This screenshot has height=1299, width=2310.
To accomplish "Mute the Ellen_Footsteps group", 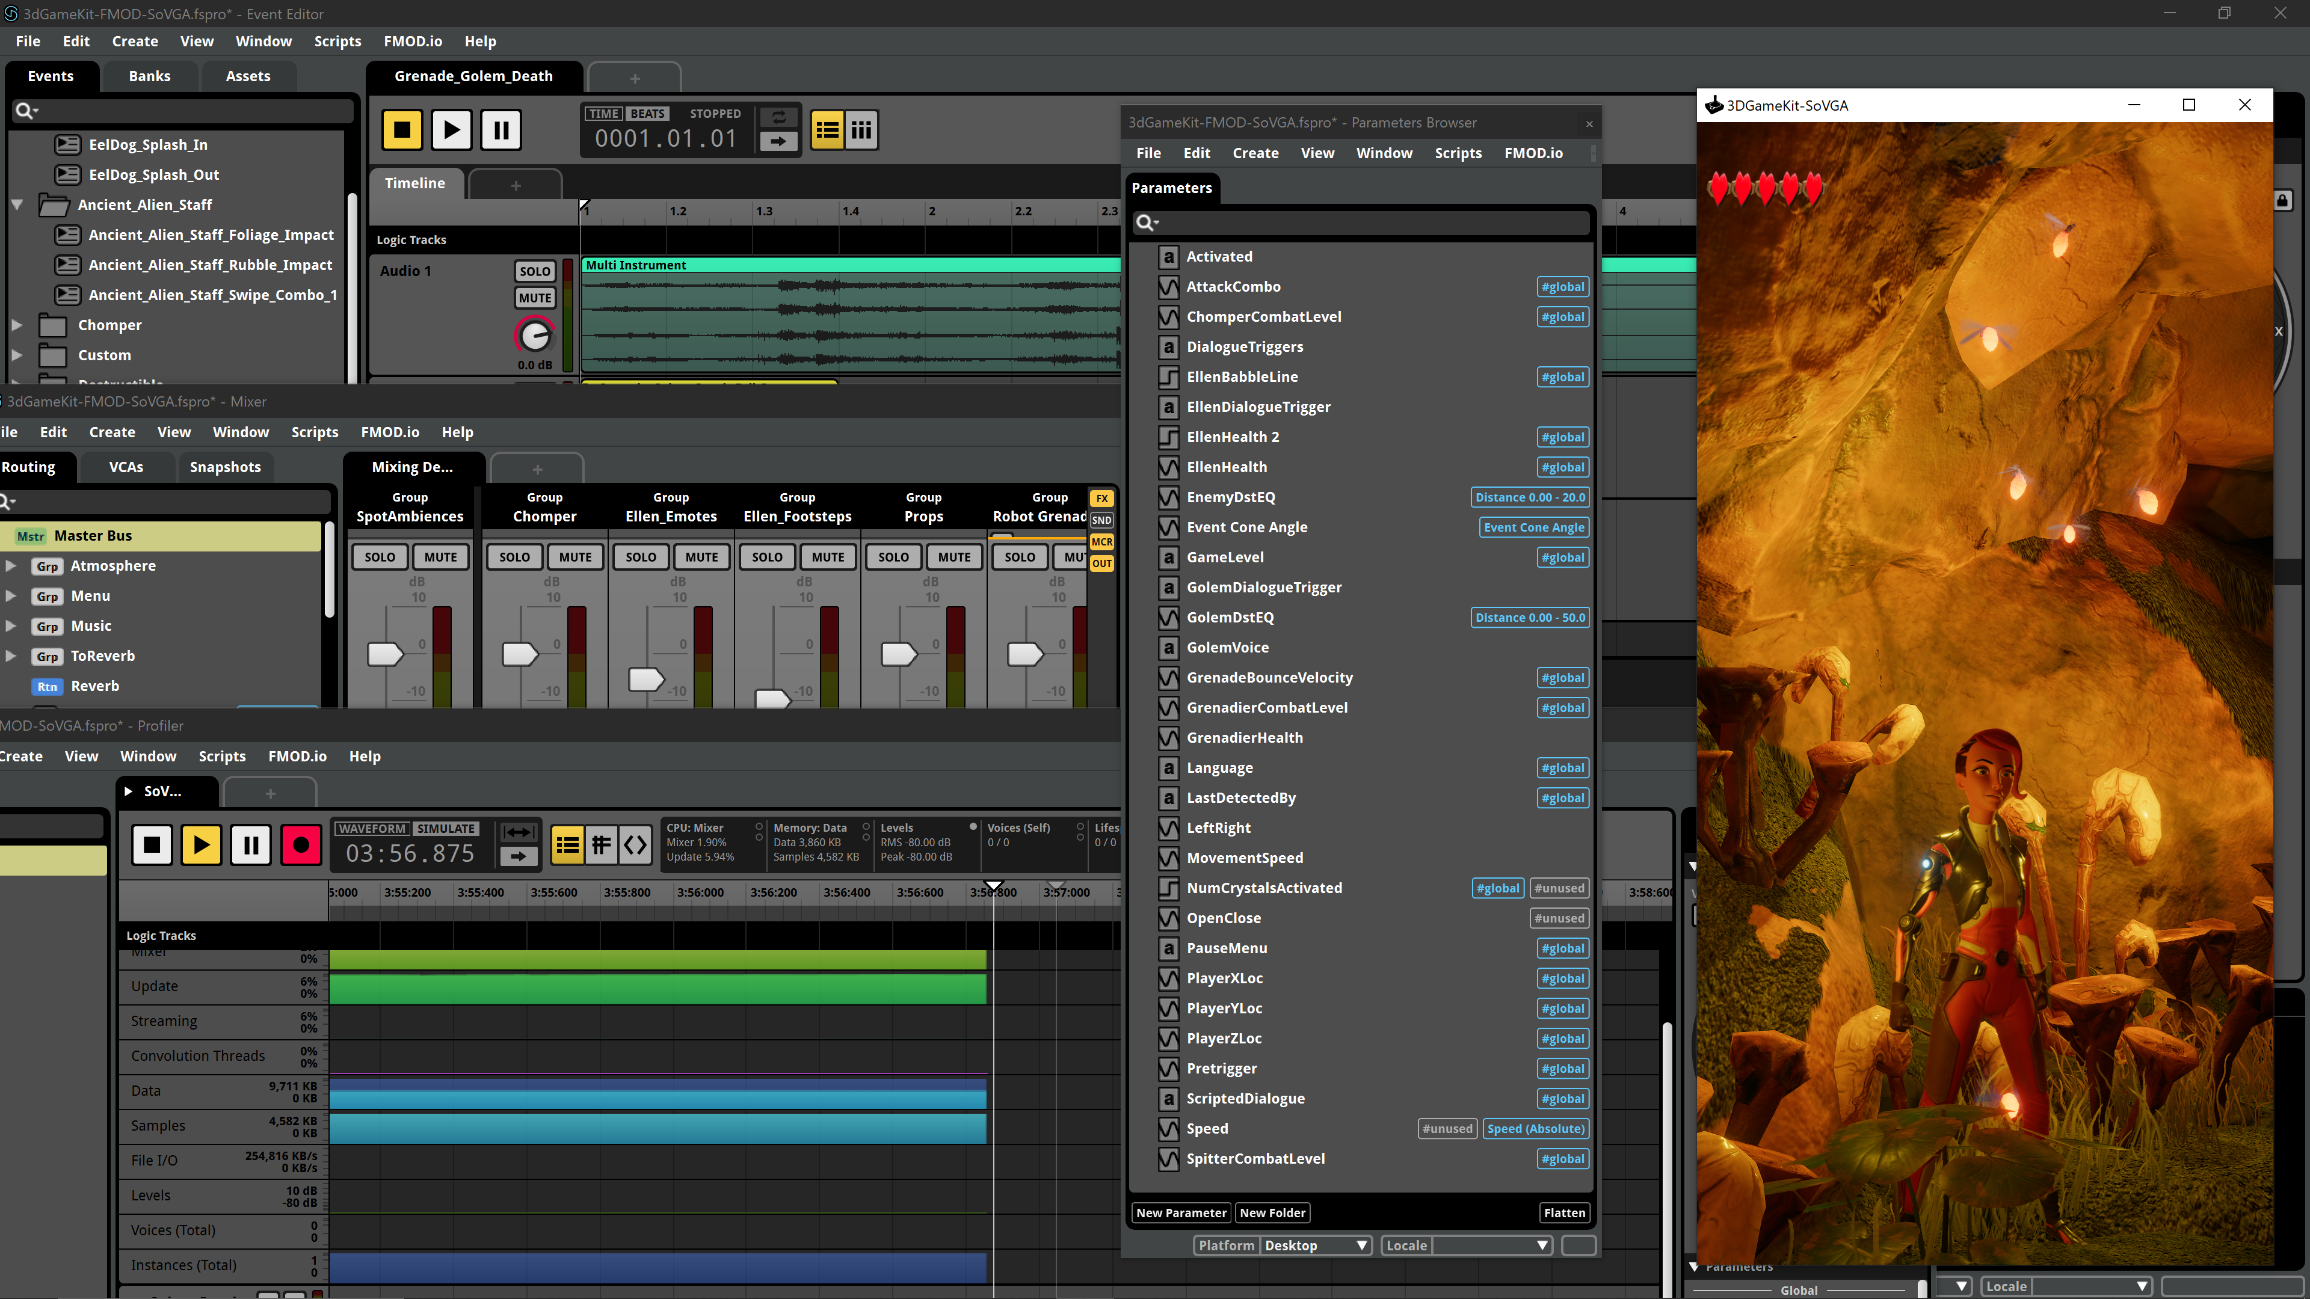I will pos(828,557).
